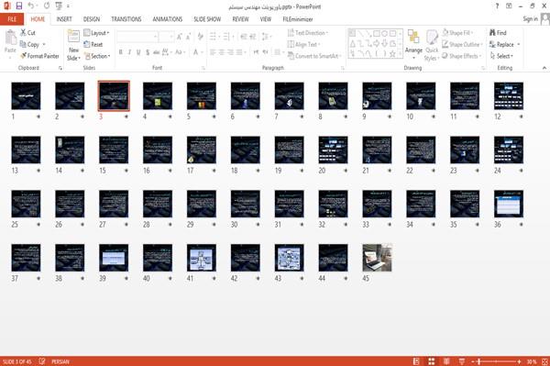
Task: Click the Redo icon in quick access toolbar
Action: pos(47,6)
